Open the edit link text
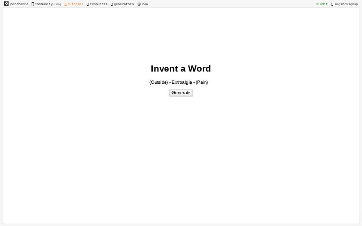Image resolution: width=362 pixels, height=226 pixels. (324, 4)
